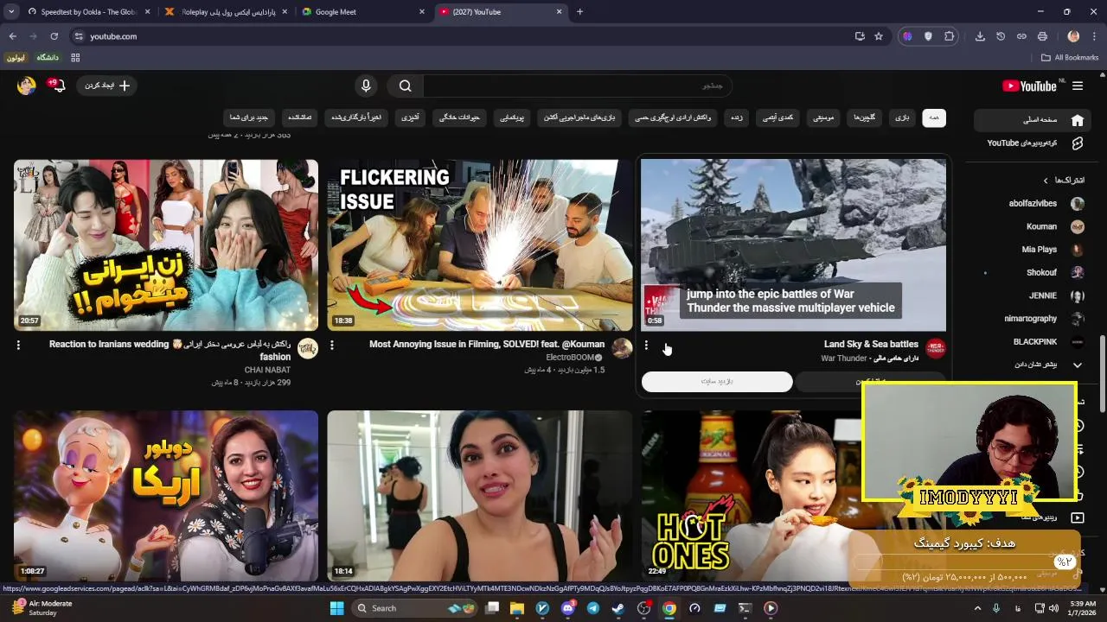Viewport: 1107px width, 622px height.
Task: Open the browser downloads icon
Action: point(980,36)
